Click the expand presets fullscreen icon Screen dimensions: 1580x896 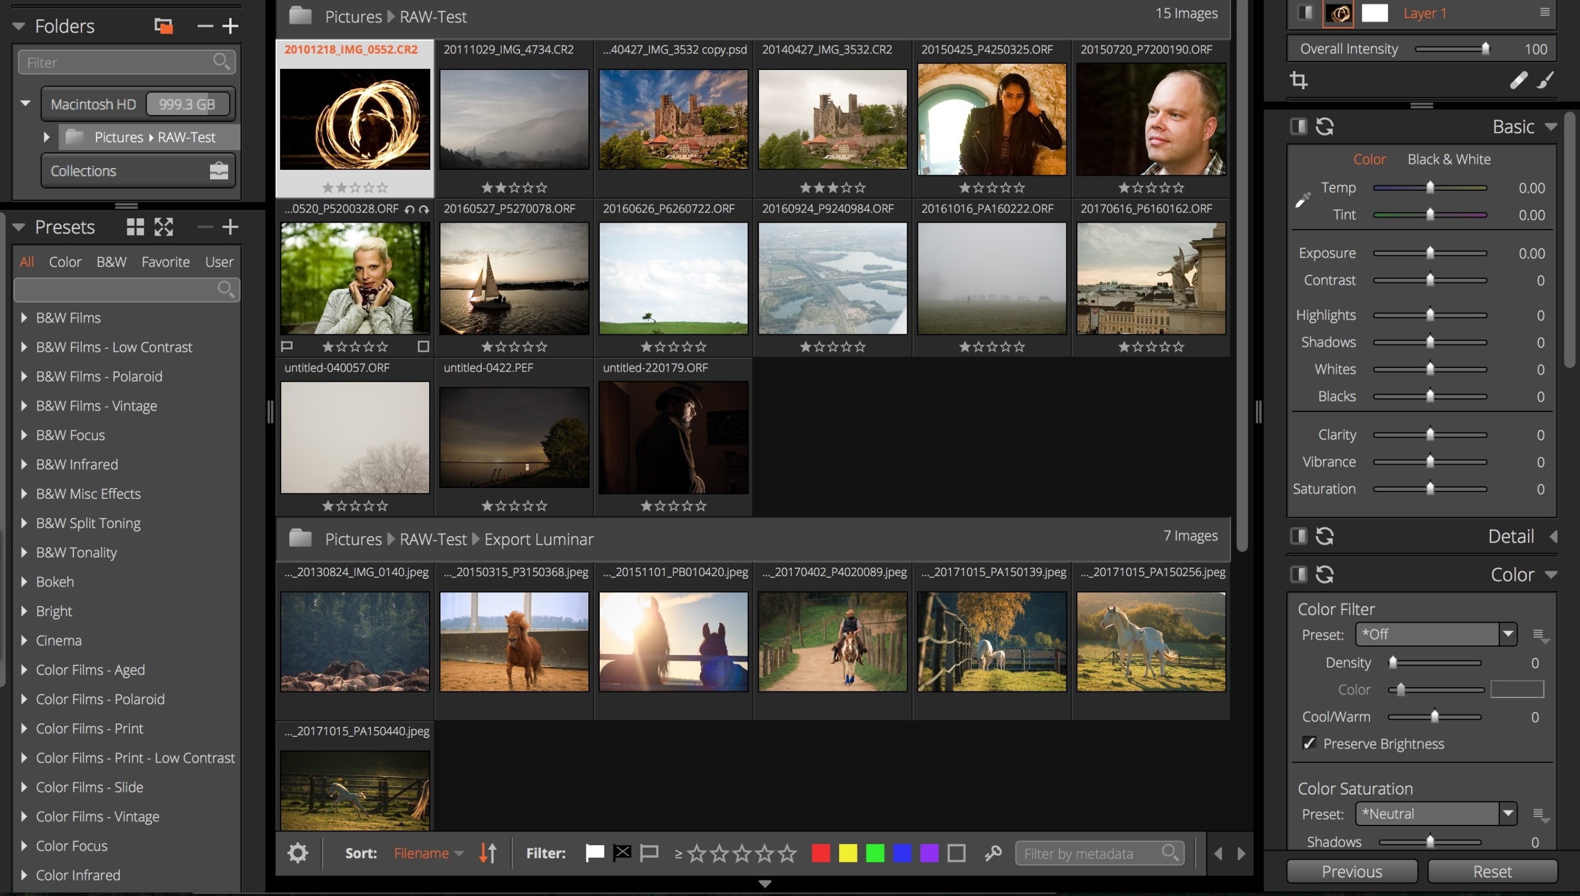pos(164,227)
